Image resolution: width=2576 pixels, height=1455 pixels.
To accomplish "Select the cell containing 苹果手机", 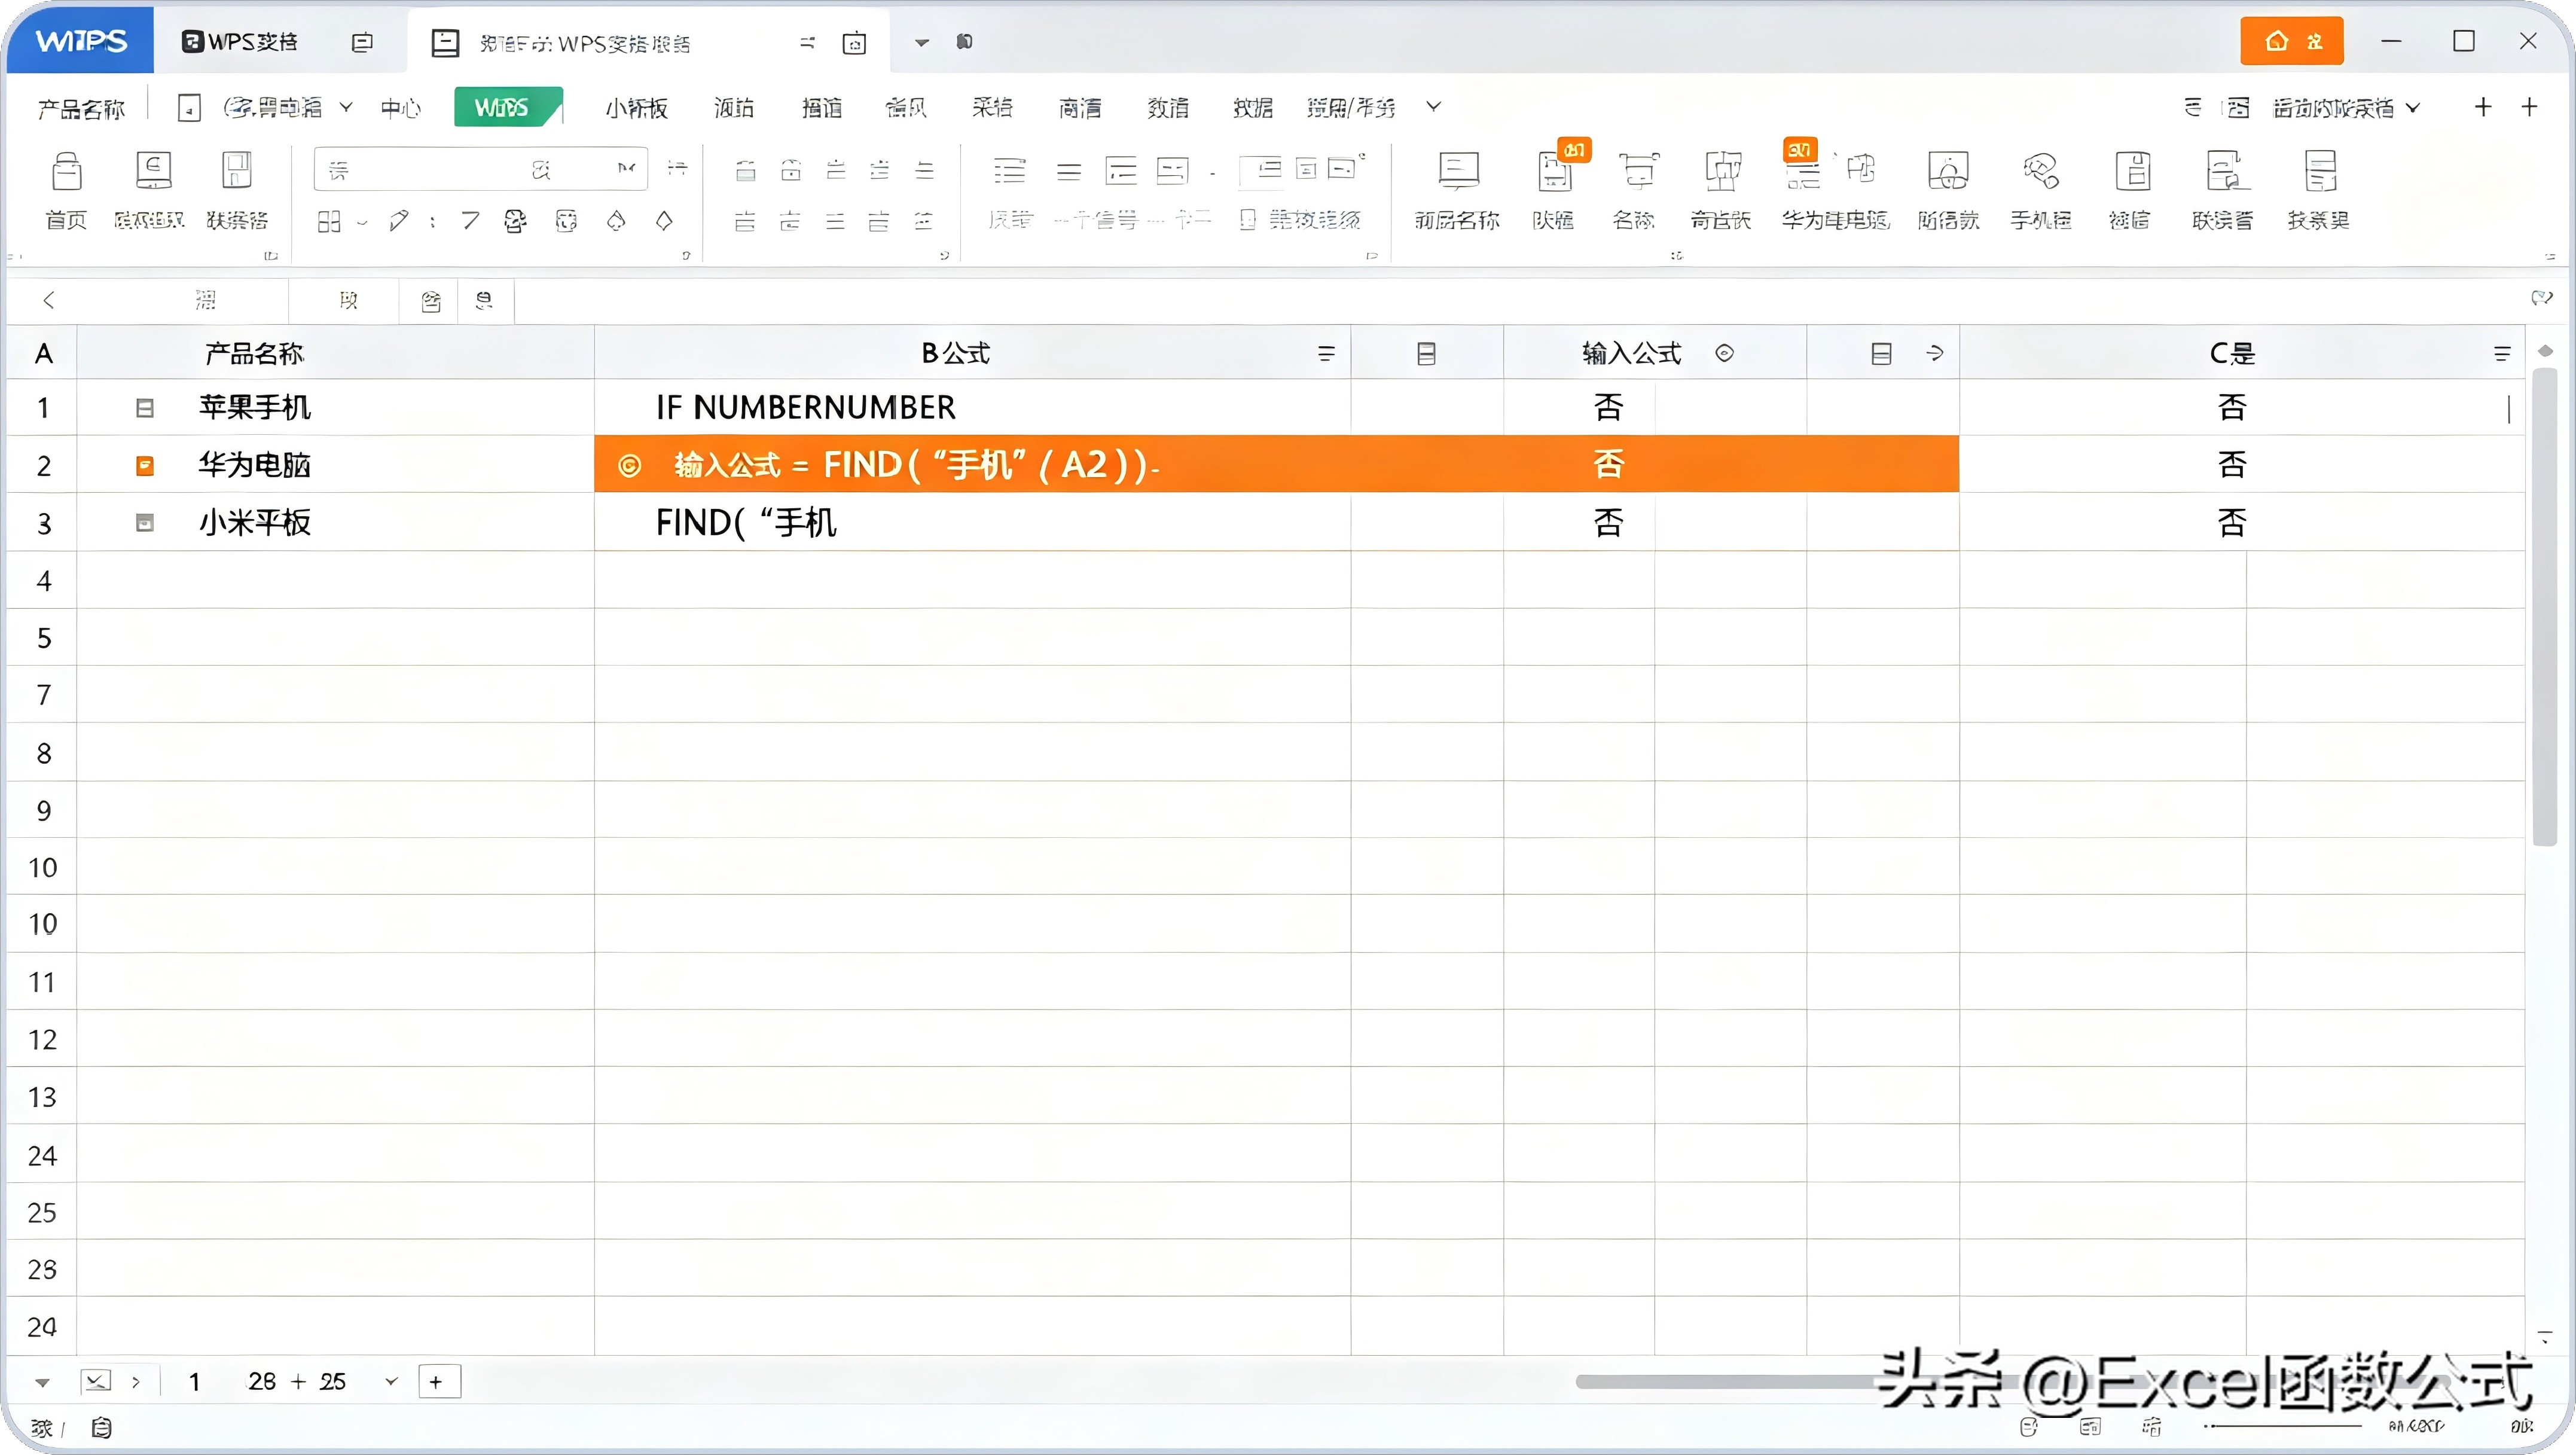I will pos(336,407).
